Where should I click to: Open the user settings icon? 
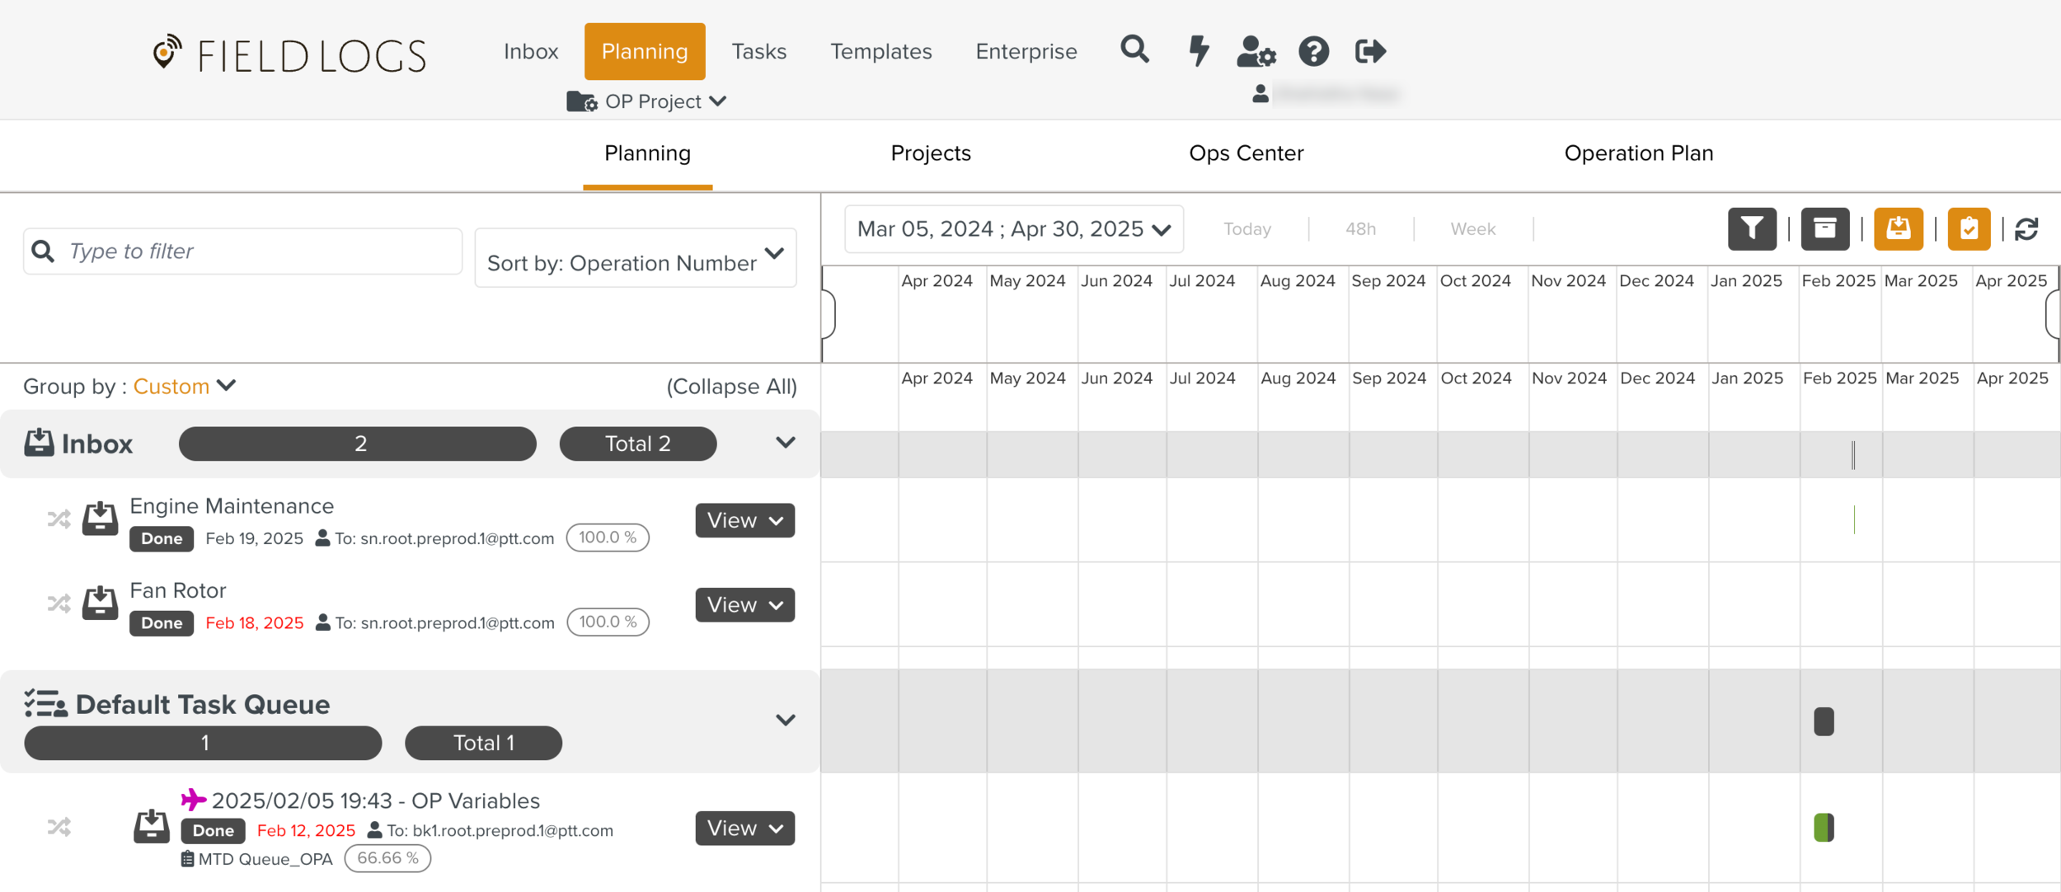tap(1256, 52)
